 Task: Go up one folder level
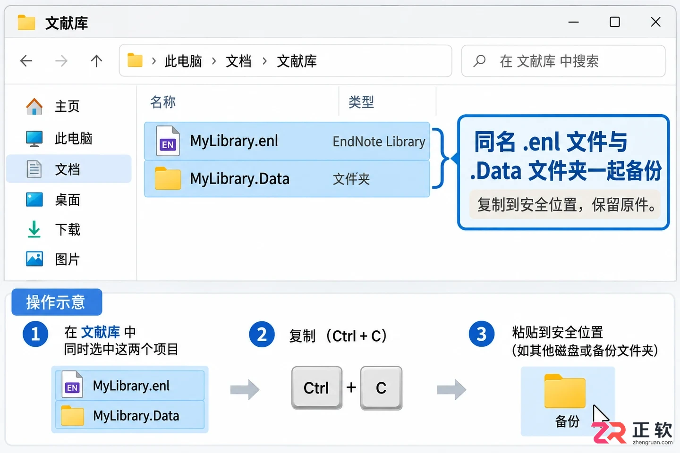pos(96,61)
